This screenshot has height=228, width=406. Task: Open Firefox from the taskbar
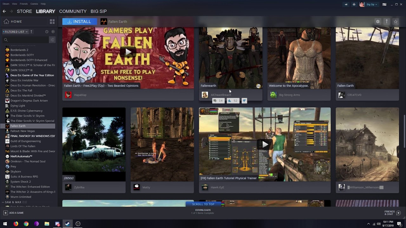coord(16,224)
